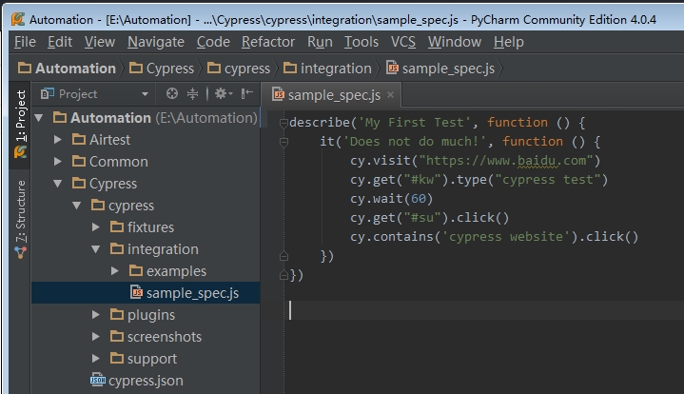Fold the describe block in the gutter

pyautogui.click(x=283, y=123)
